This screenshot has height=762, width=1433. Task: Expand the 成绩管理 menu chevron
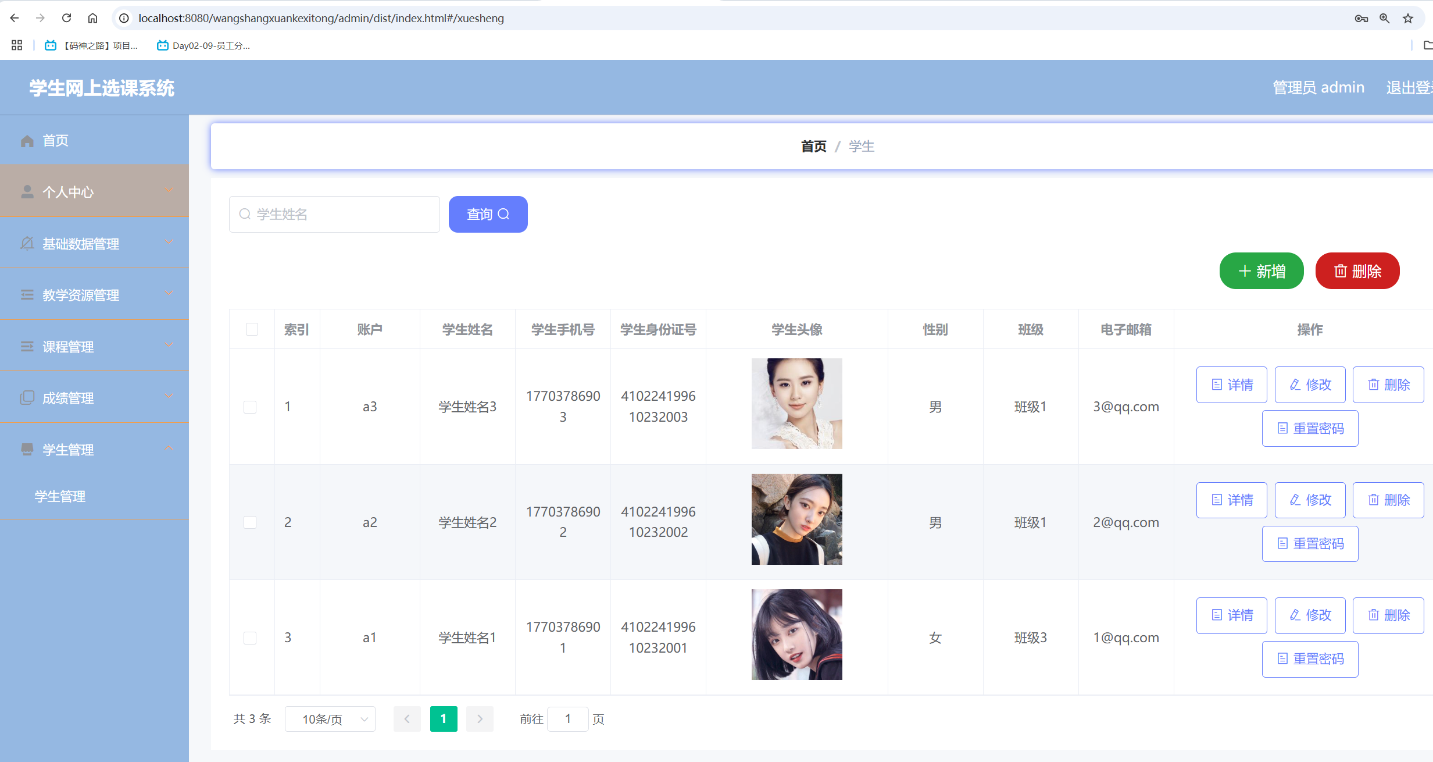pos(169,396)
